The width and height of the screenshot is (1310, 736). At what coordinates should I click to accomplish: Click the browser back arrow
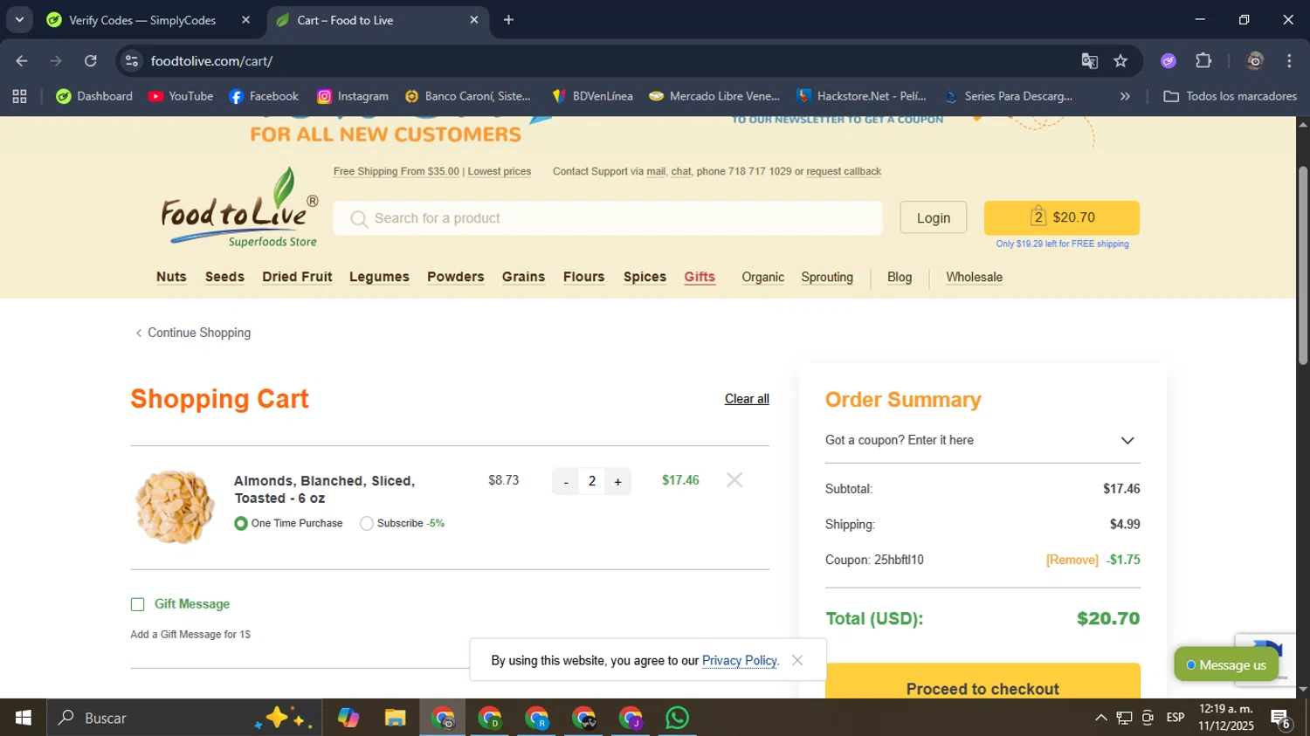click(22, 61)
